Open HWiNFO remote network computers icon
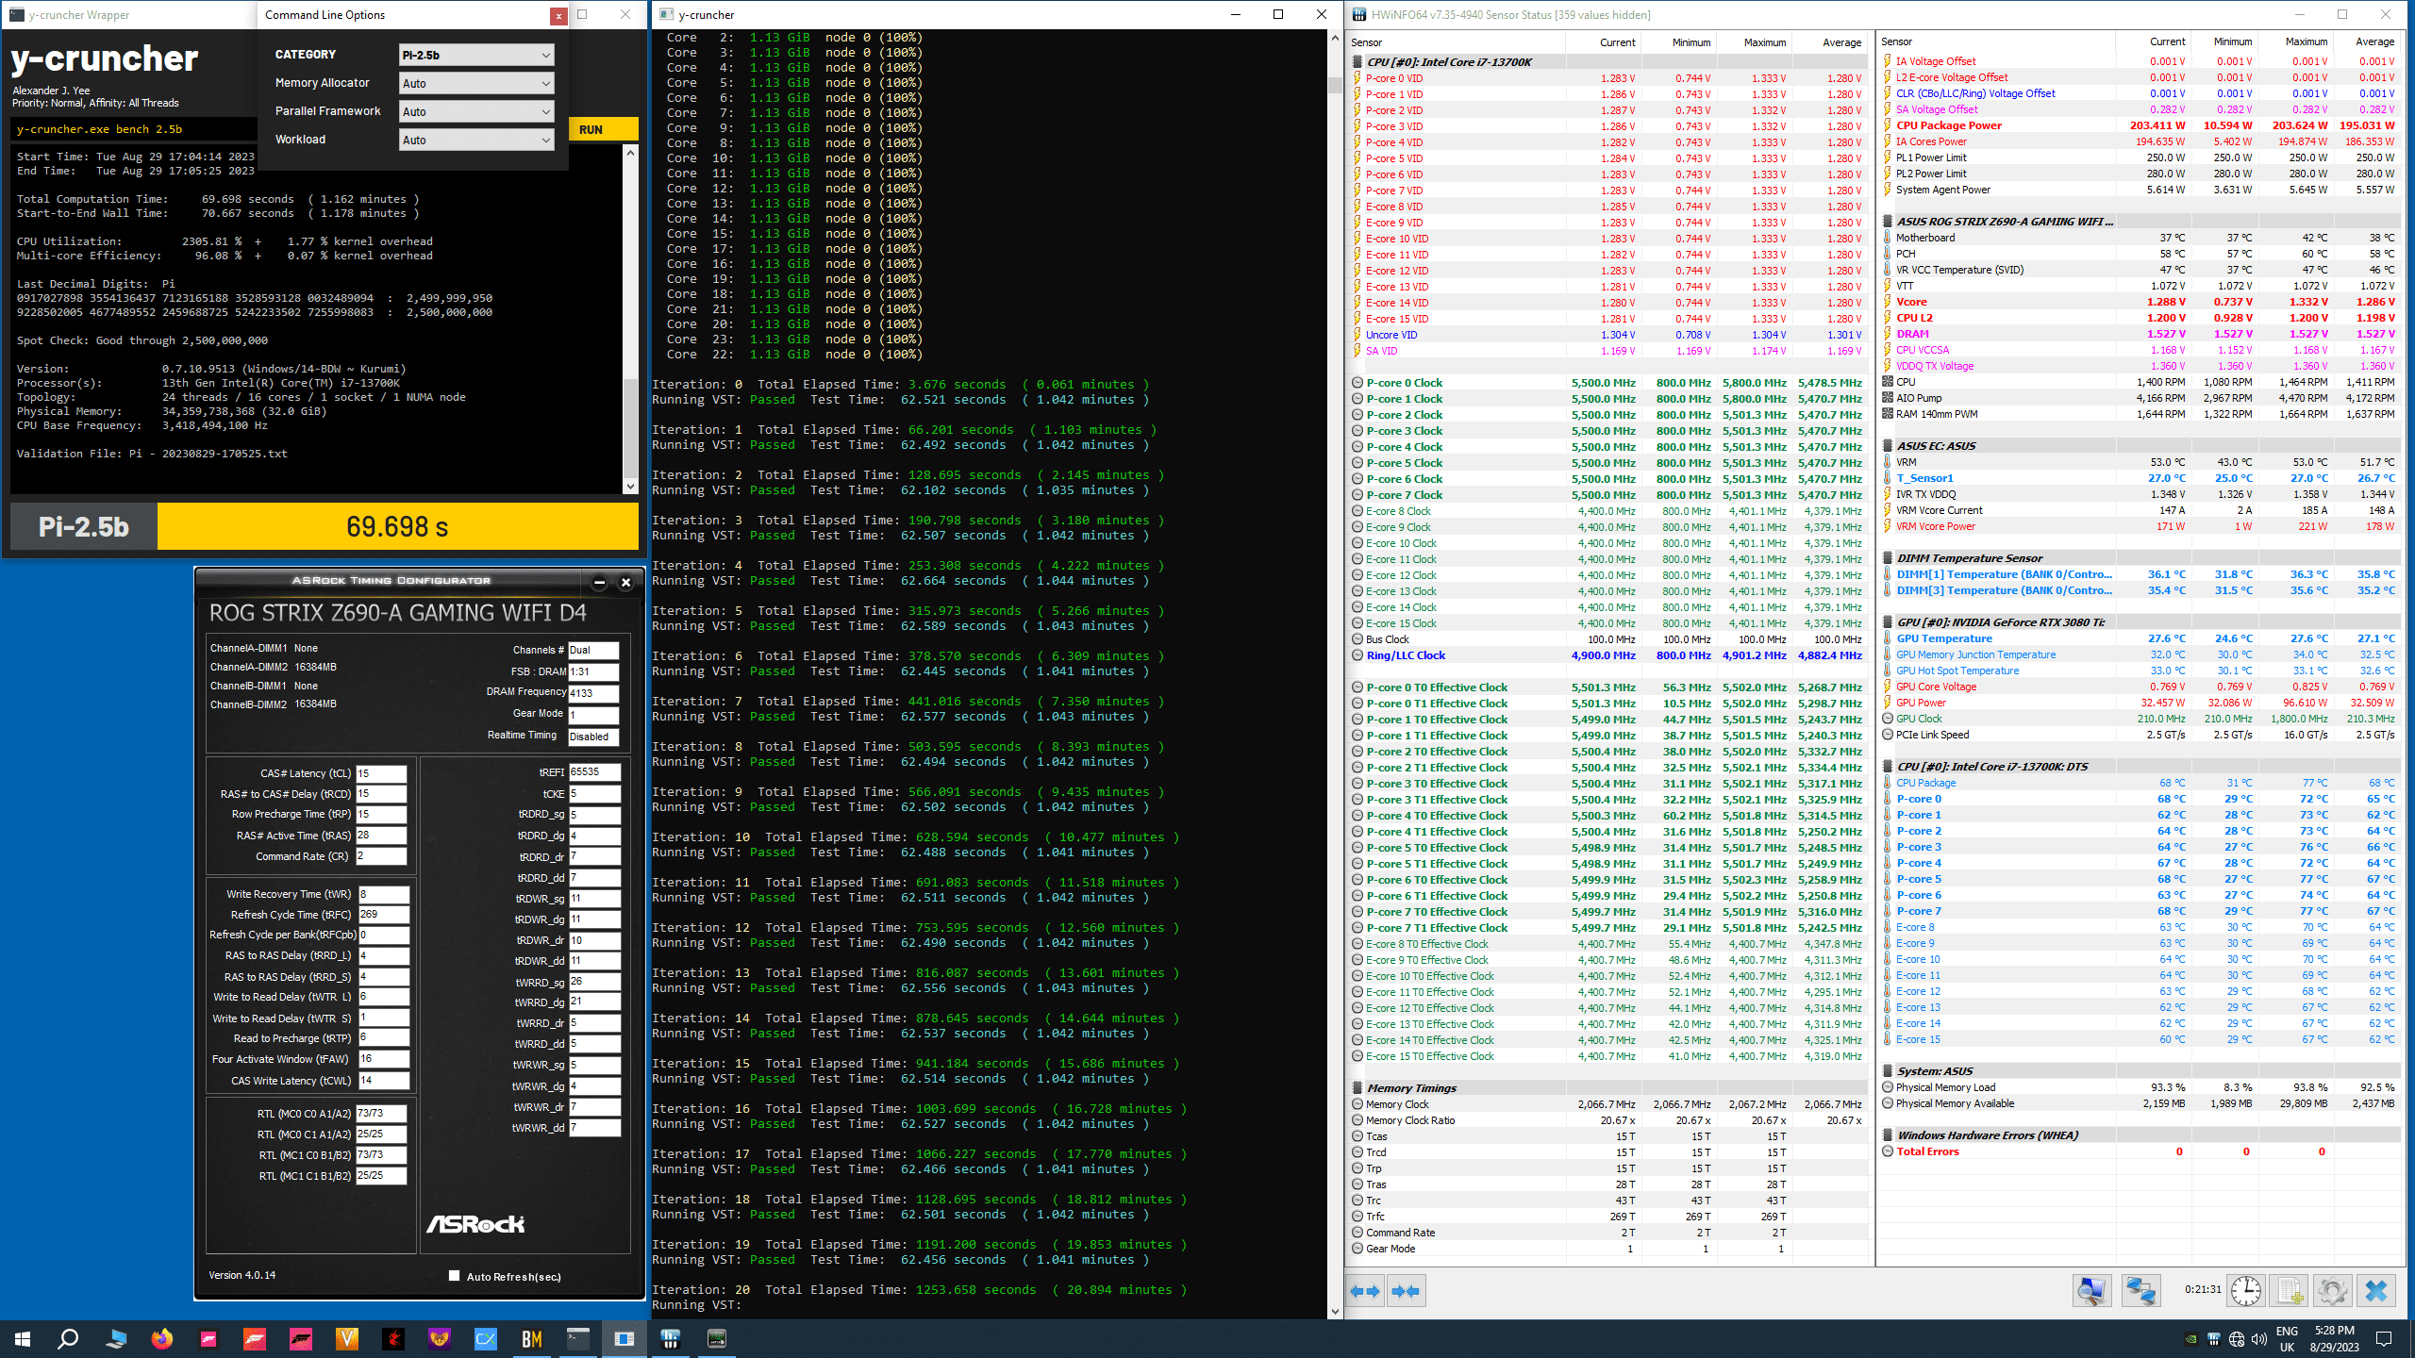 click(2140, 1290)
